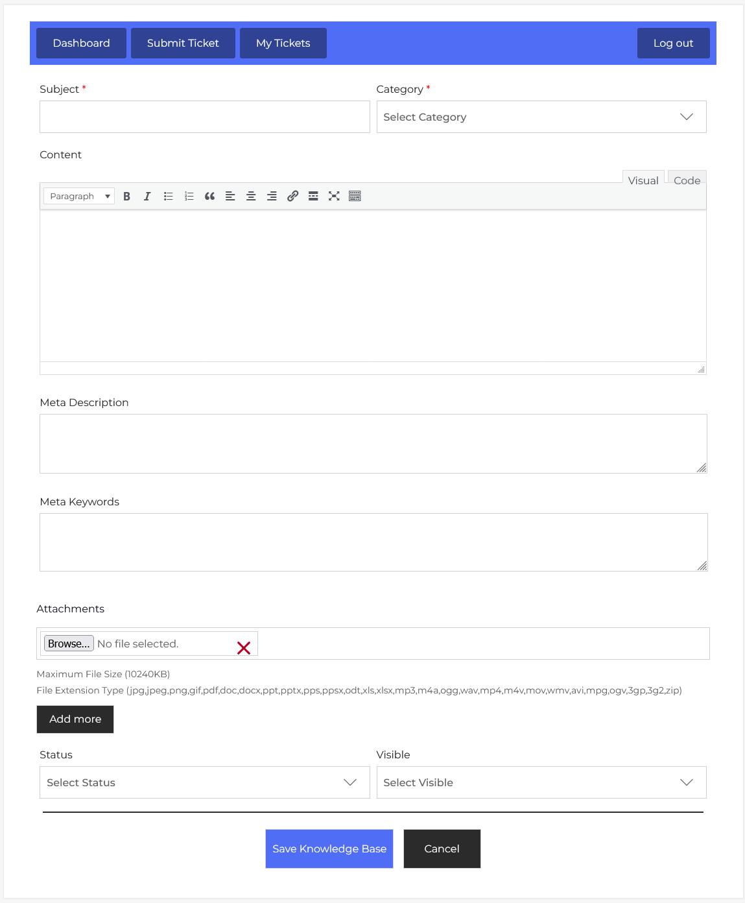Screen dimensions: 745x903
Task: Enter fullscreen editor mode
Action: point(334,197)
